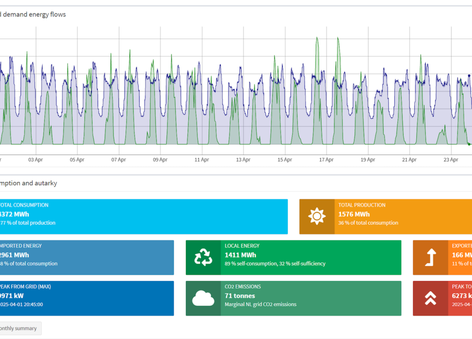Open the Monthly summary button

point(19,328)
